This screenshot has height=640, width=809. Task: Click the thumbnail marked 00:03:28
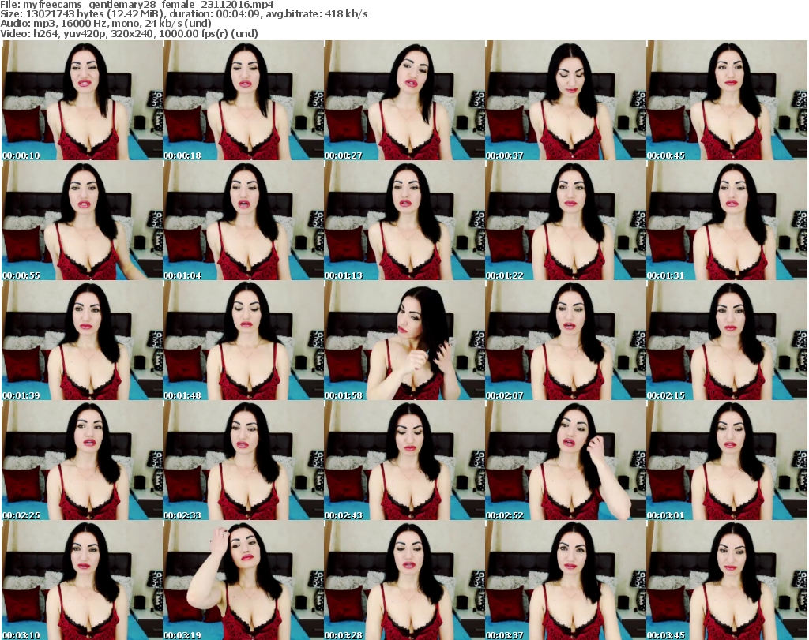tap(404, 580)
